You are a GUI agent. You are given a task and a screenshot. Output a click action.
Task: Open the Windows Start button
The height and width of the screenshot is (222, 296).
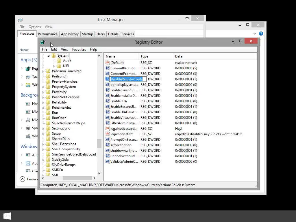tap(7, 216)
